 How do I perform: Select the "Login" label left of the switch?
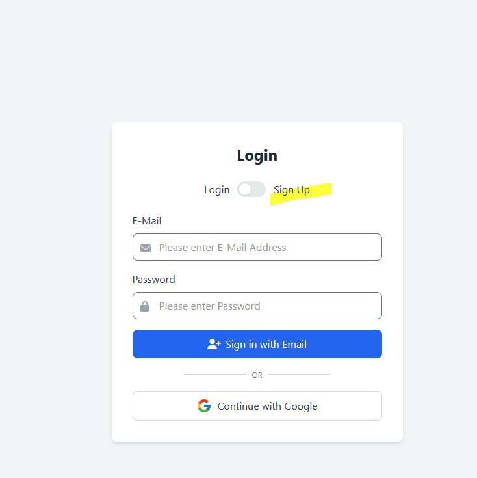(216, 190)
